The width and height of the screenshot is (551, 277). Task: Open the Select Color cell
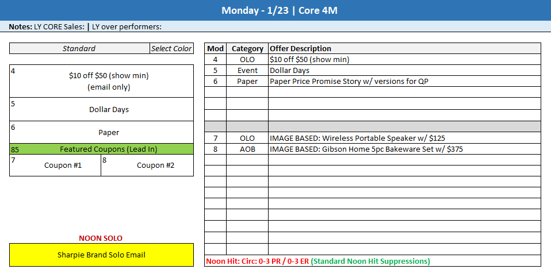tap(171, 48)
